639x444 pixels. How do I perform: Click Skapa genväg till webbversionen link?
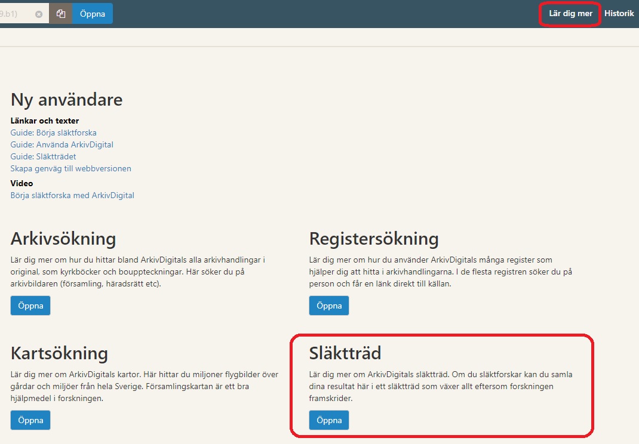point(71,169)
